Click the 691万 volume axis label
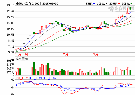Image resolution: width=135 pixels, height=95 pixels. 10,61
